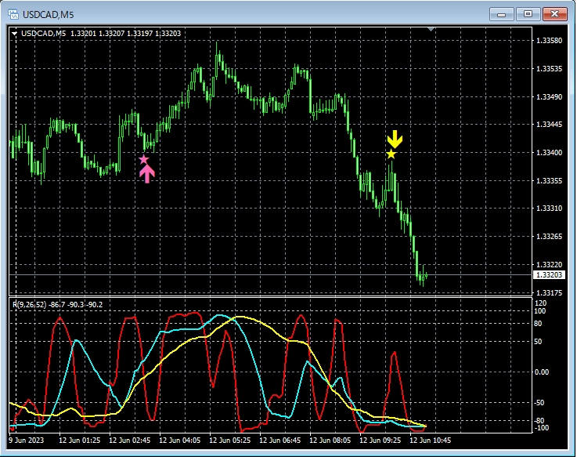Viewport: 577px width, 457px height.
Task: Click the 12 Jun 05:25 time label
Action: point(233,441)
